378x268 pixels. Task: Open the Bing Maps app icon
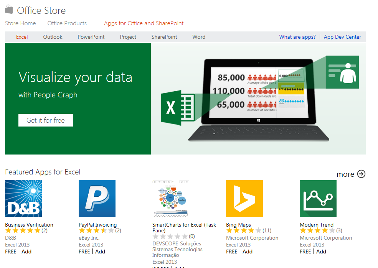coord(244,199)
